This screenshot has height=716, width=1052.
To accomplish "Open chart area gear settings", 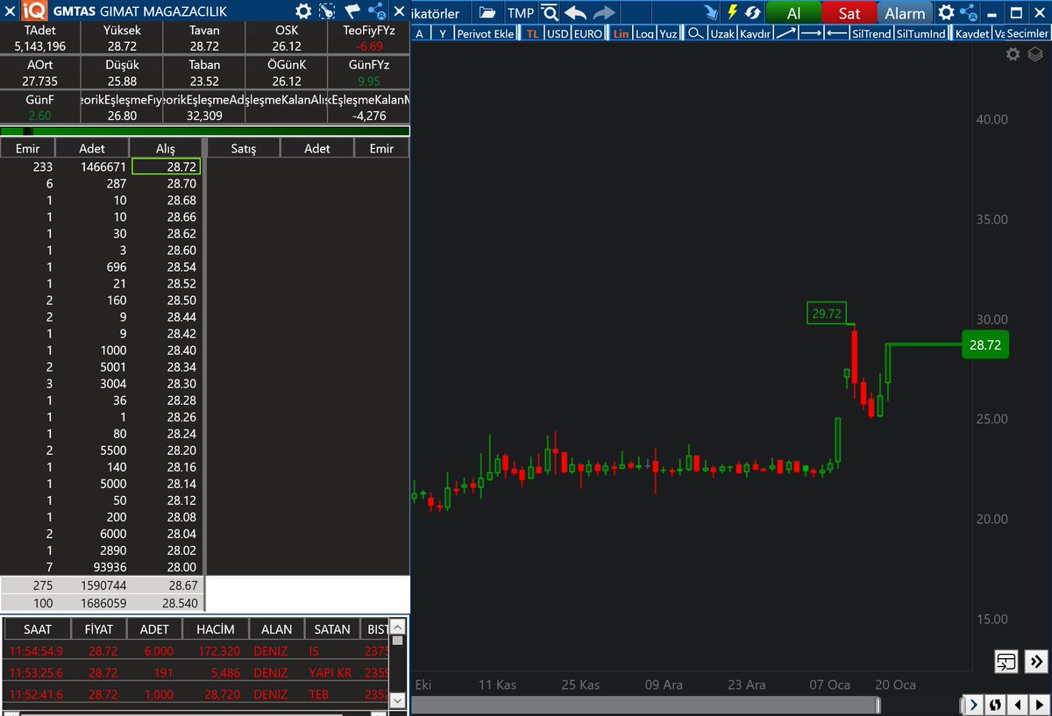I will [1013, 54].
